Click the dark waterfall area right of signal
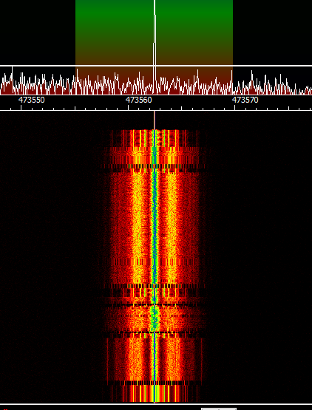Screen dimensions: 312x410 tap(259, 256)
